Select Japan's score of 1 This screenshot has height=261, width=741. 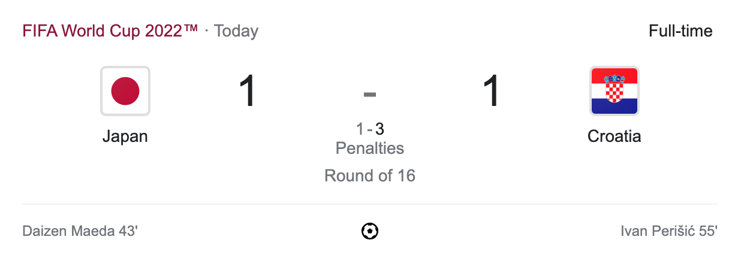248,92
